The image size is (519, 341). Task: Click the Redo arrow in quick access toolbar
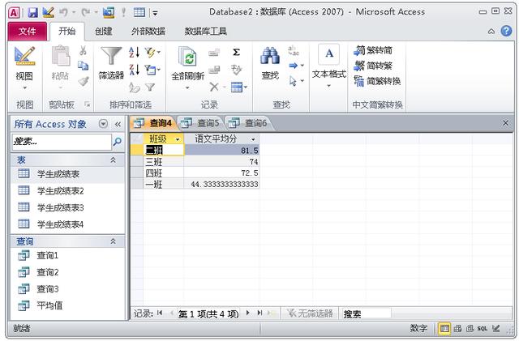coord(86,13)
